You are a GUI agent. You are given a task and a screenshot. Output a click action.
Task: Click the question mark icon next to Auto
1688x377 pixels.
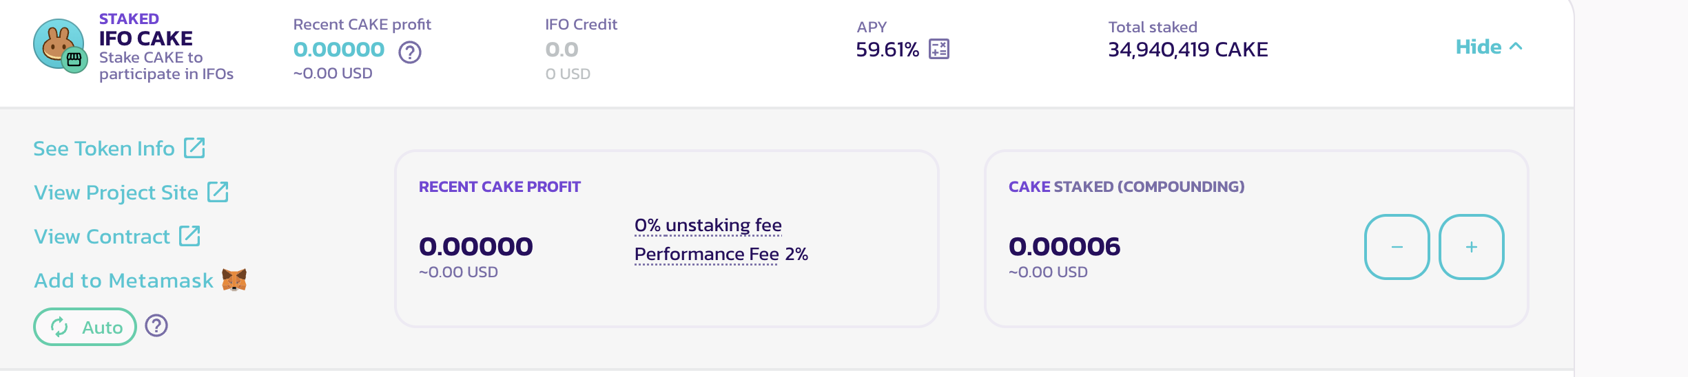(157, 325)
